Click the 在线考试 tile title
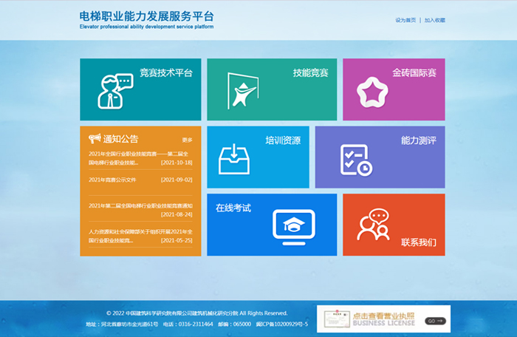Viewport: 517px width, 337px height. click(233, 208)
